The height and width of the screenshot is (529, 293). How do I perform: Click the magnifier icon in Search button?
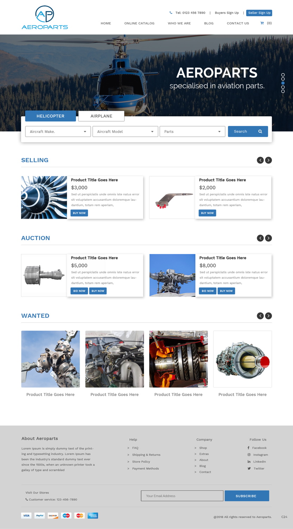coord(260,132)
